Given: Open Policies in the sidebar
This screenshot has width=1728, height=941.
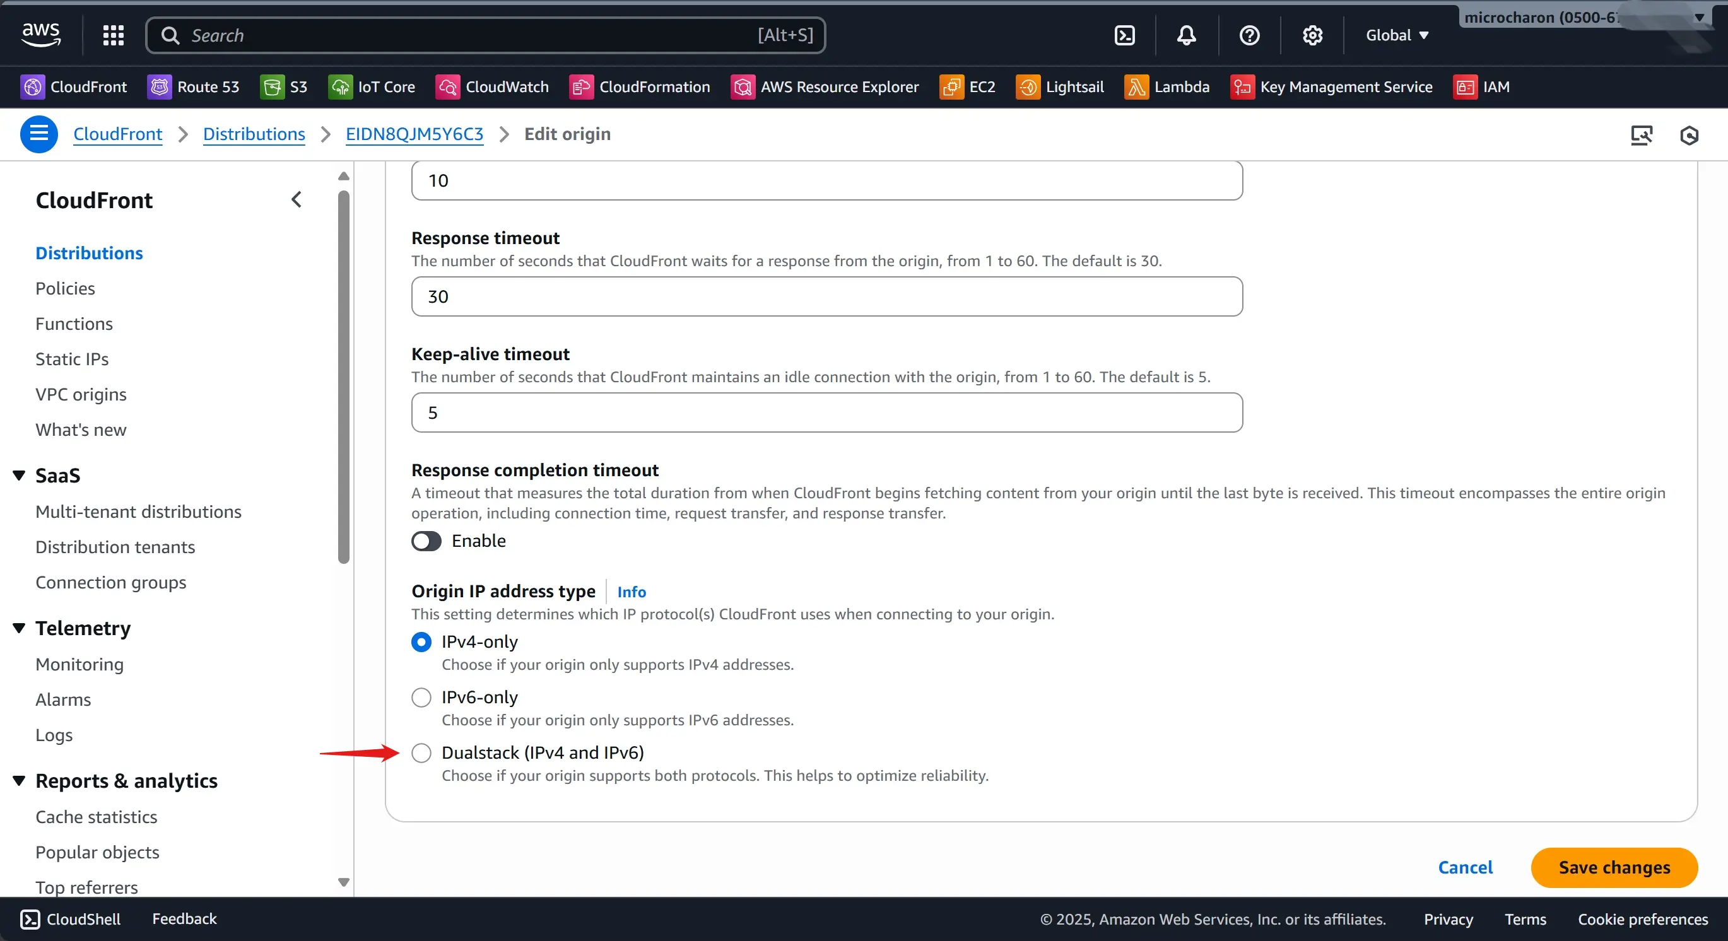Looking at the screenshot, I should 65,288.
